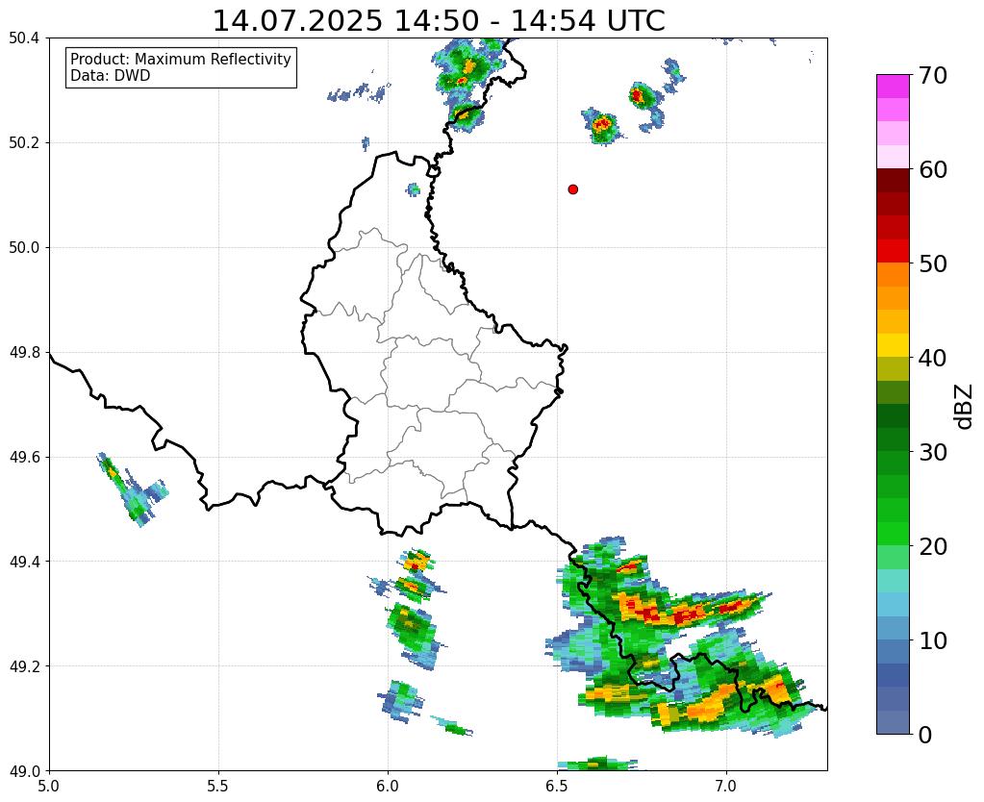Click the colorbar tick label 20
This screenshot has width=984, height=802.
click(x=932, y=546)
